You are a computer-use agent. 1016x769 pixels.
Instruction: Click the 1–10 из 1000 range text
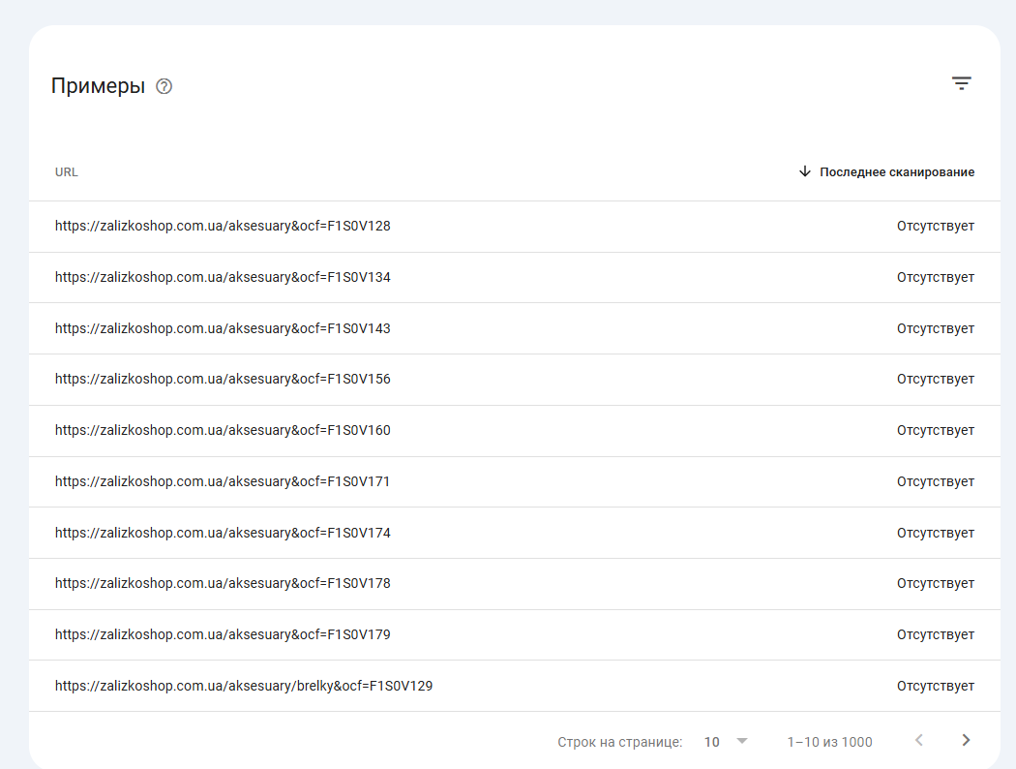click(829, 743)
